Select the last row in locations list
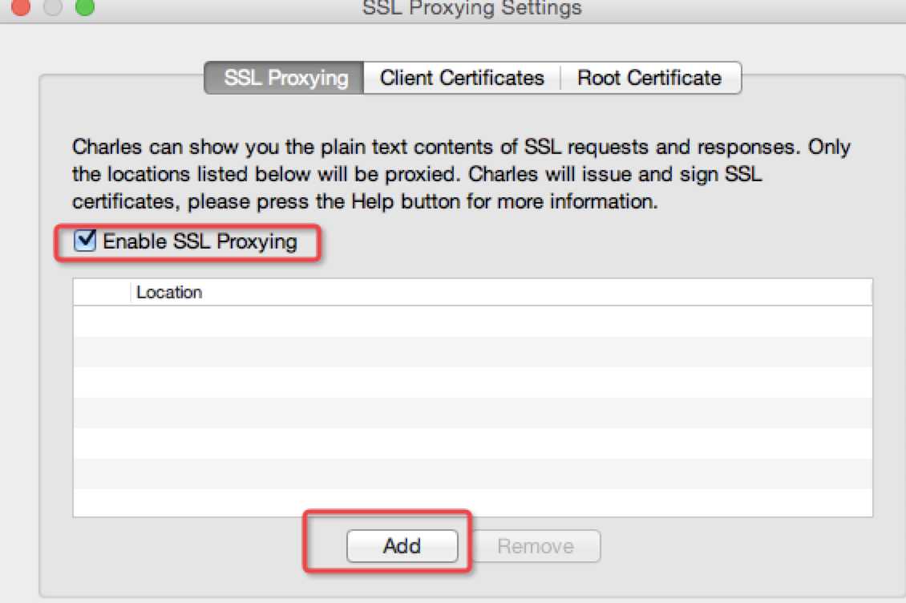This screenshot has width=906, height=603. click(472, 504)
